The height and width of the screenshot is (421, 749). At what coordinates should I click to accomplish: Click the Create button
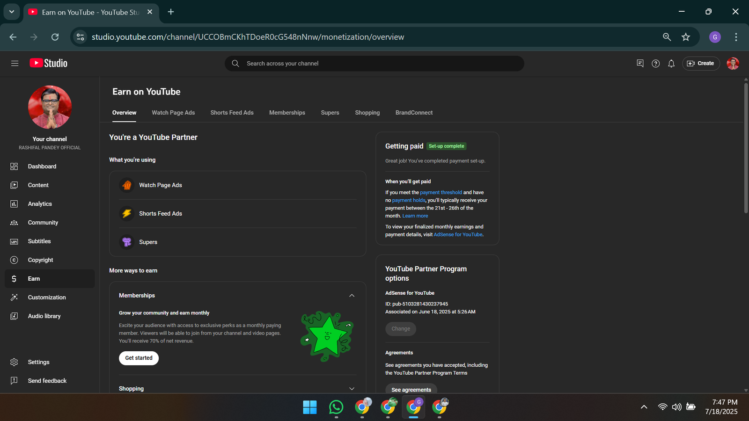(701, 63)
